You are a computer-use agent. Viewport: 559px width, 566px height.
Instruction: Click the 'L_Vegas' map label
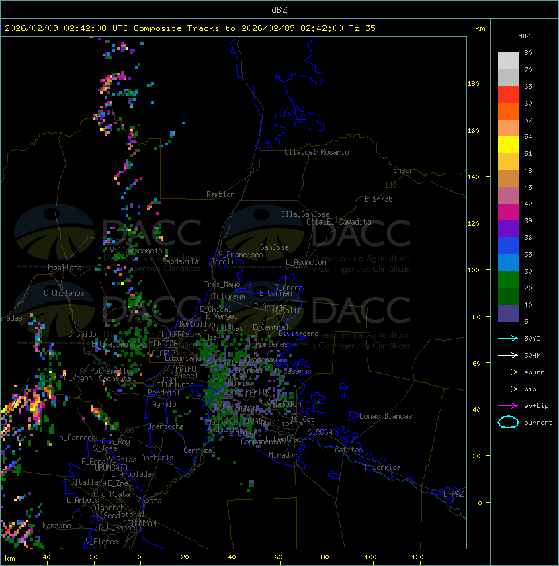78,378
